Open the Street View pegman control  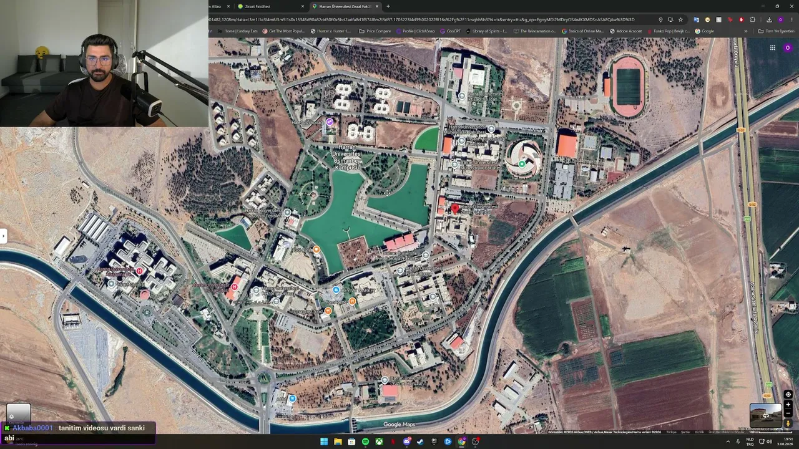click(788, 423)
